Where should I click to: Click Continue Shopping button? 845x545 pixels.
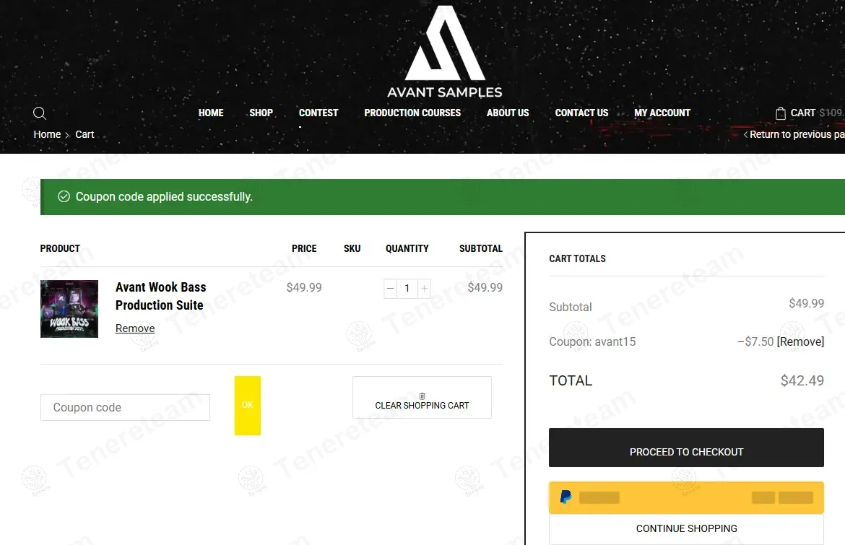pos(686,529)
